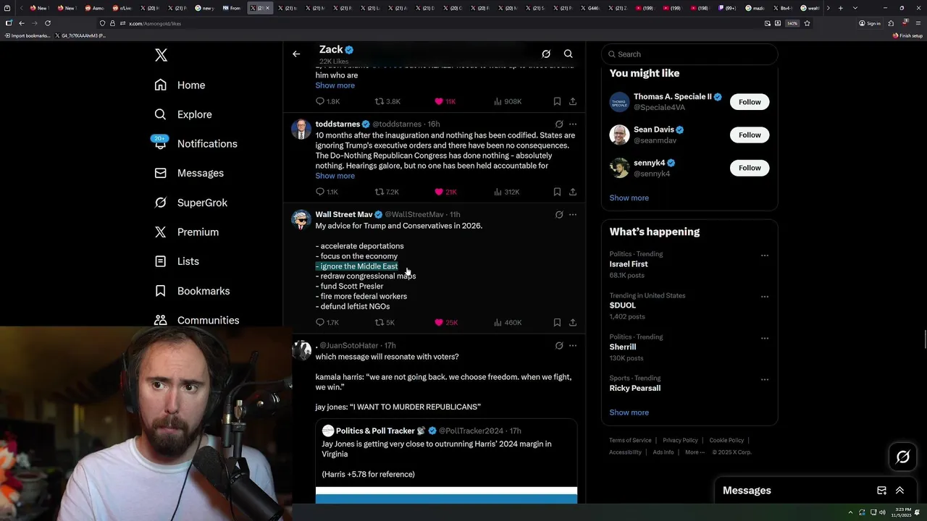Open toddstarnes profile avatar
Image resolution: width=927 pixels, height=521 pixels.
click(301, 129)
